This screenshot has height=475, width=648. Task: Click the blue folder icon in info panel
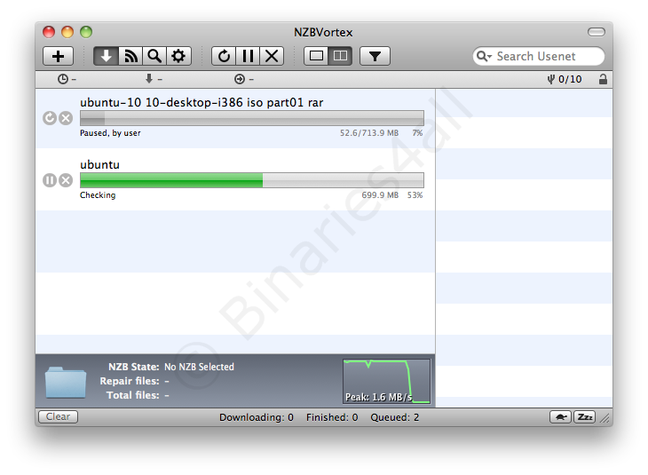[66, 382]
